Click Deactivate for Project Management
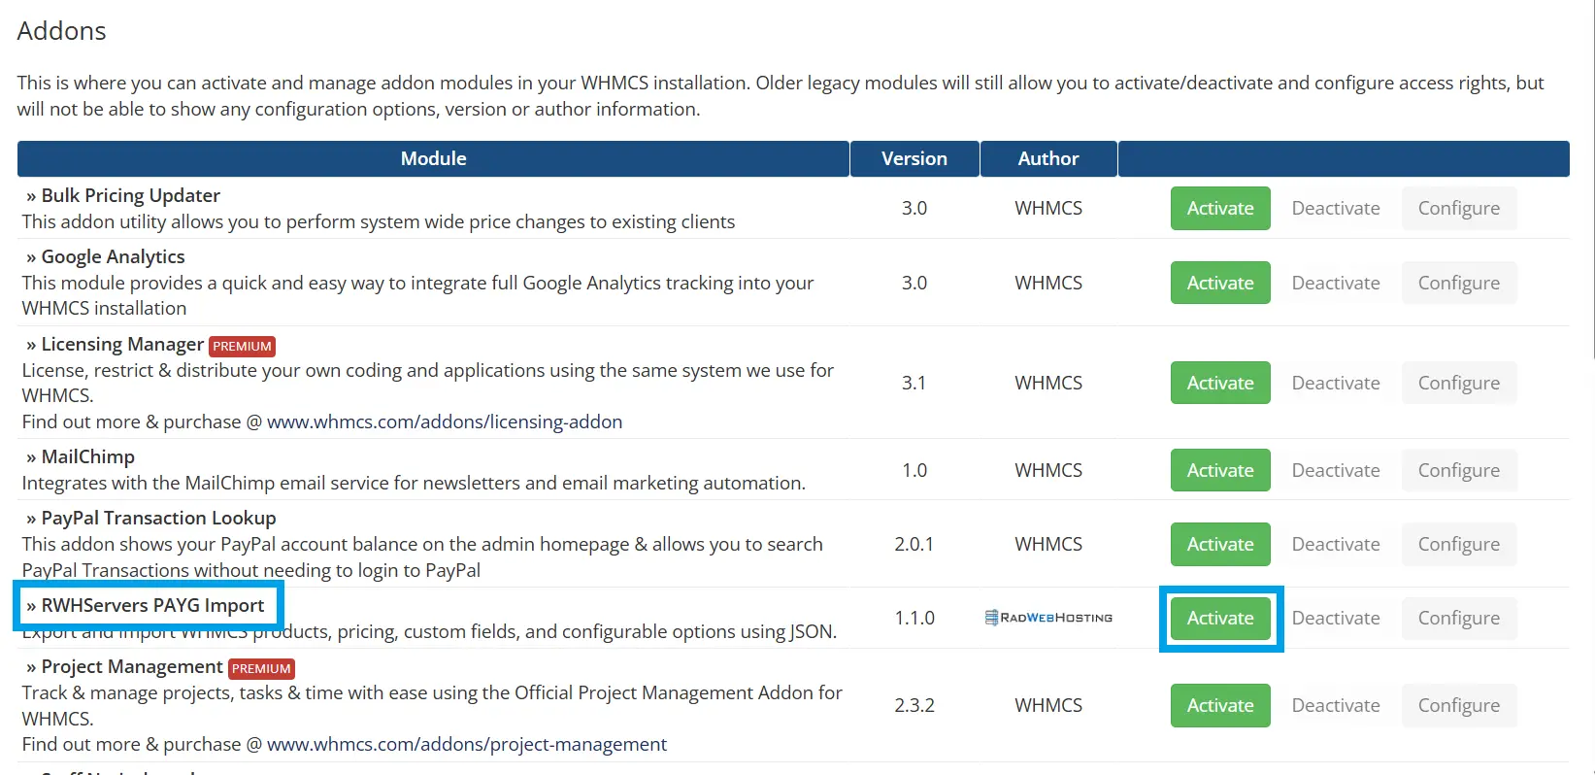Screen dimensions: 1595x775 click(x=1336, y=705)
